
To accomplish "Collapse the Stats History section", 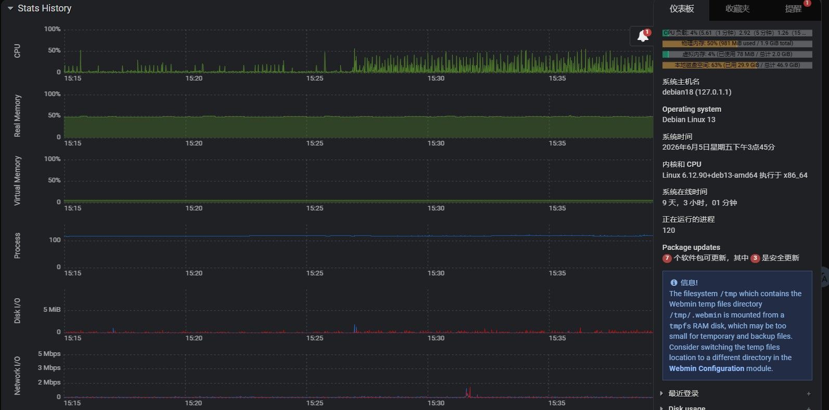I will coord(10,8).
